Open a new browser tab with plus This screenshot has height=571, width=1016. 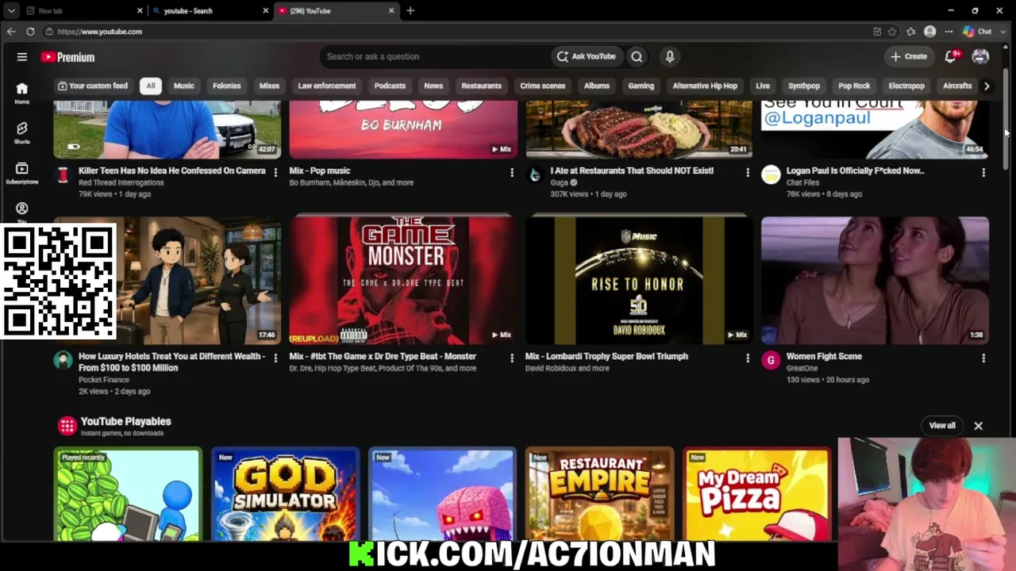tap(410, 11)
